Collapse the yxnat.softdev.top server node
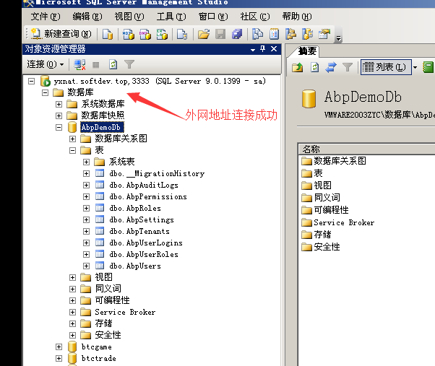The width and height of the screenshot is (435, 366). point(32,81)
